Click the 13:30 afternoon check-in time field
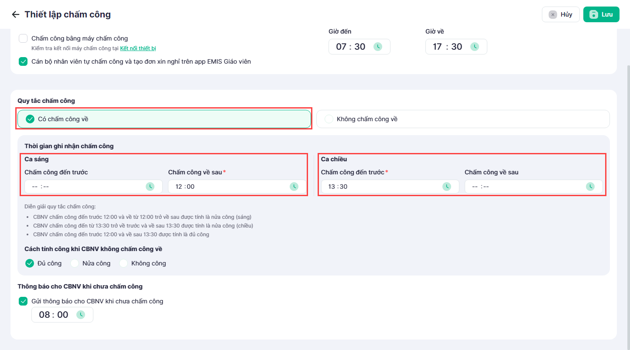The image size is (630, 350). [x=390, y=187]
